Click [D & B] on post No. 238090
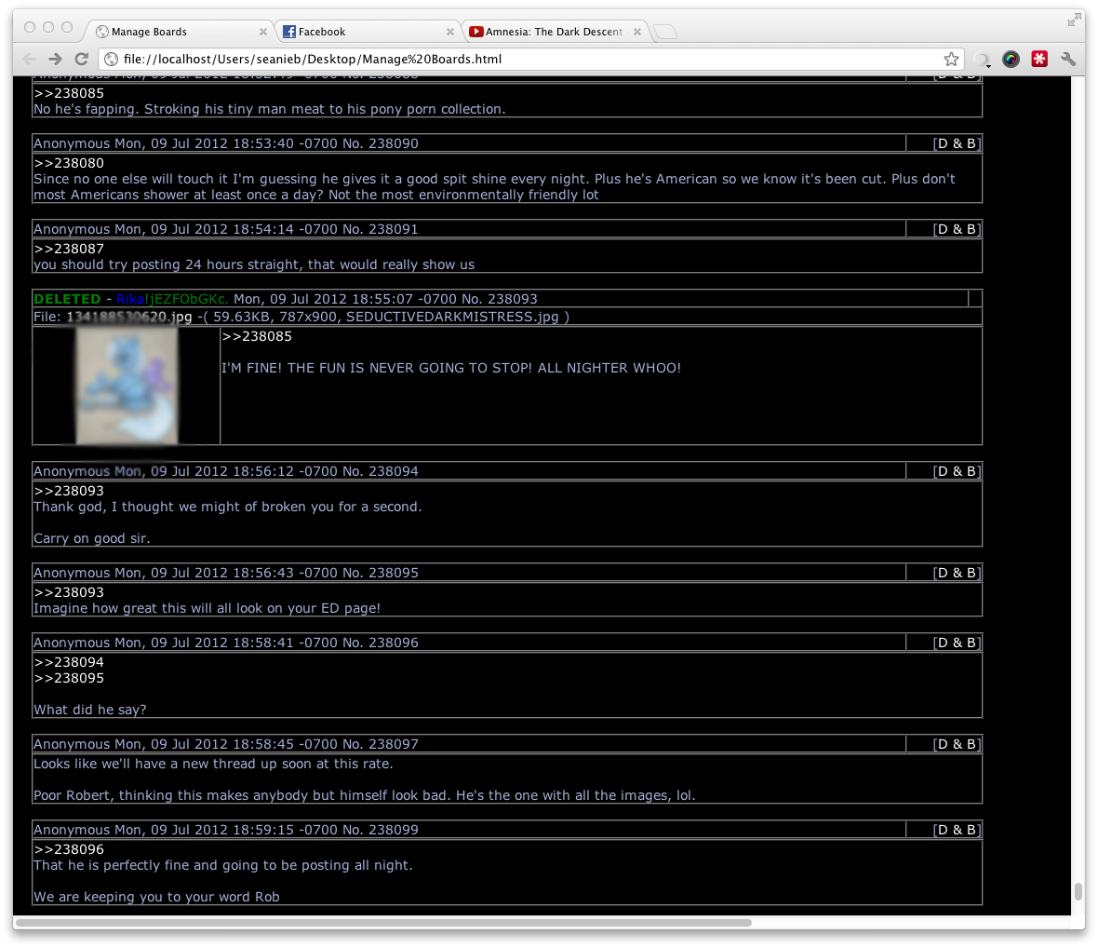The height and width of the screenshot is (948, 1098). pos(957,143)
